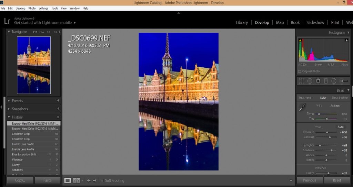The image size is (353, 187).
Task: Choose the Radial Filter tool
Action: 334,81
